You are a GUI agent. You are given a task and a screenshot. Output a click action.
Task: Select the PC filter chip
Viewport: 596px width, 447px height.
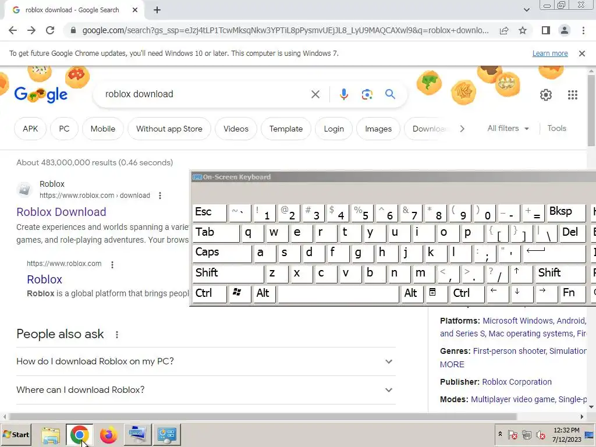[x=64, y=129]
